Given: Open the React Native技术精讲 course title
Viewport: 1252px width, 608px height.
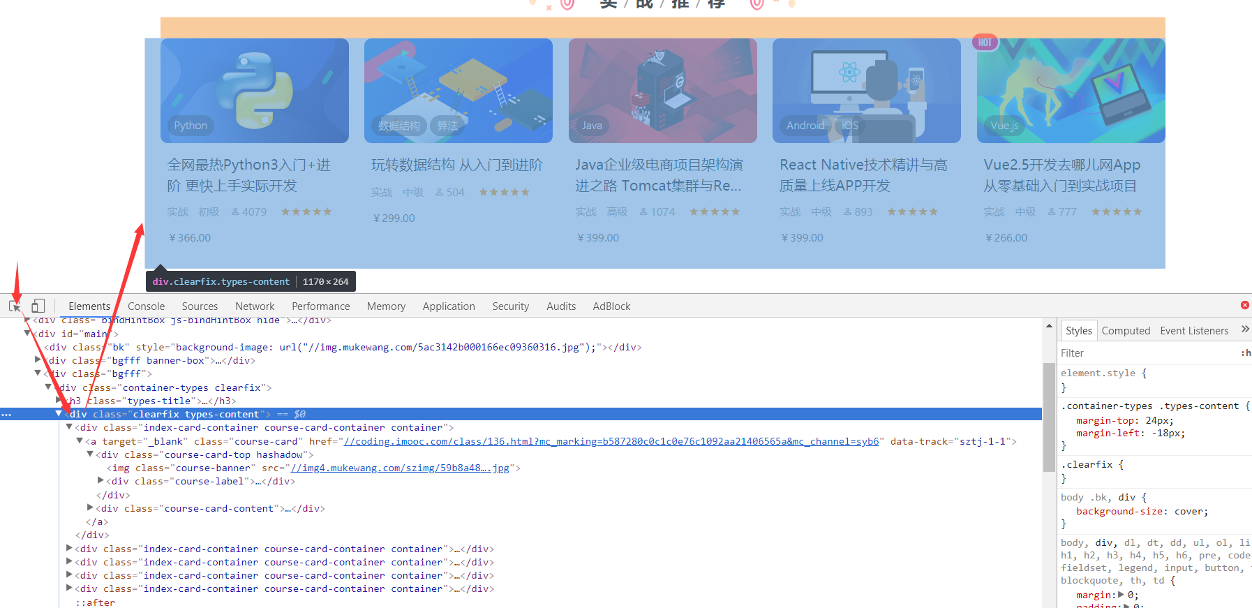Looking at the screenshot, I should tap(863, 175).
